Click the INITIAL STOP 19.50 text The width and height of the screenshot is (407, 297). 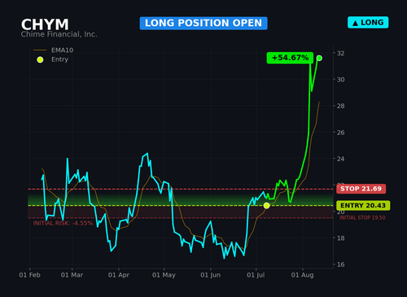pyautogui.click(x=362, y=217)
